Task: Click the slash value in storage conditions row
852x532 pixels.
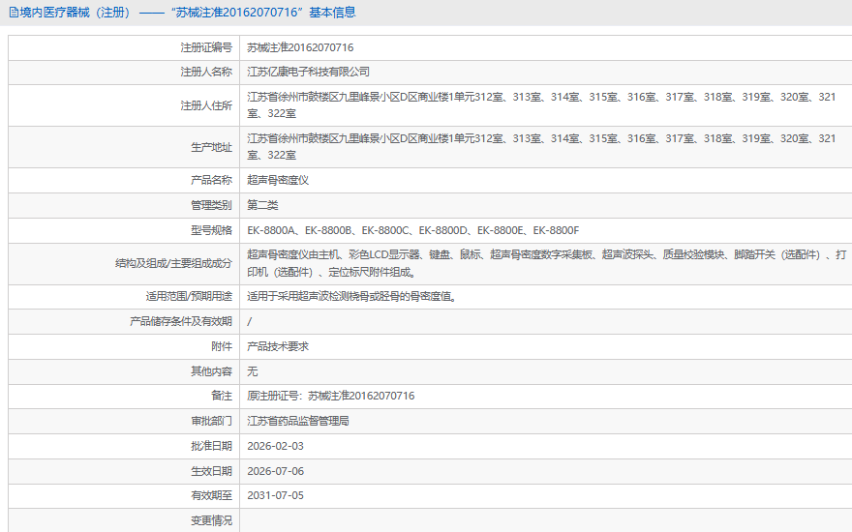Action: [x=250, y=321]
